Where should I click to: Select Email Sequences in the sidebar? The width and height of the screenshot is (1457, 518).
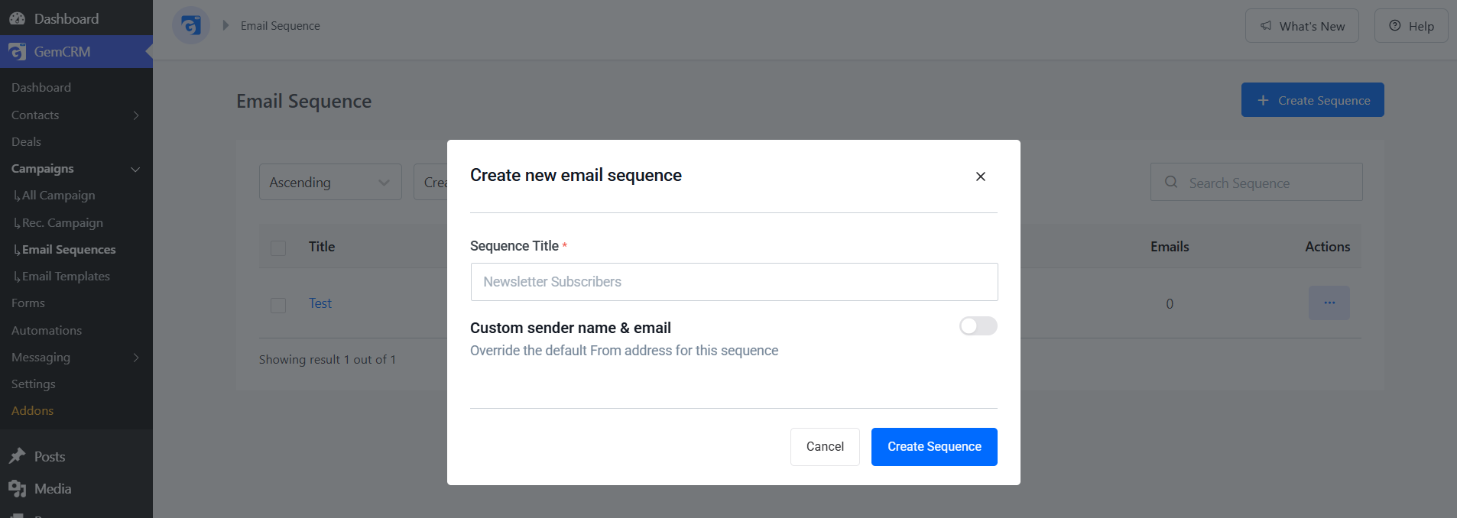[x=69, y=250]
